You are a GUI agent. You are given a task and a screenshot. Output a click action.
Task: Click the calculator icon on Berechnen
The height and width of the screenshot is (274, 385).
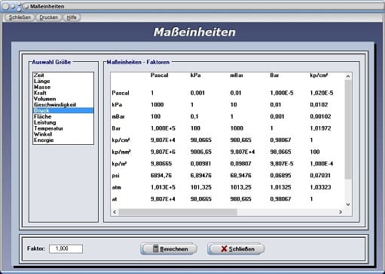point(156,248)
